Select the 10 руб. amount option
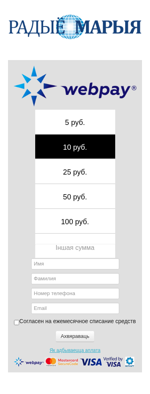The width and height of the screenshot is (150, 394). 75,147
